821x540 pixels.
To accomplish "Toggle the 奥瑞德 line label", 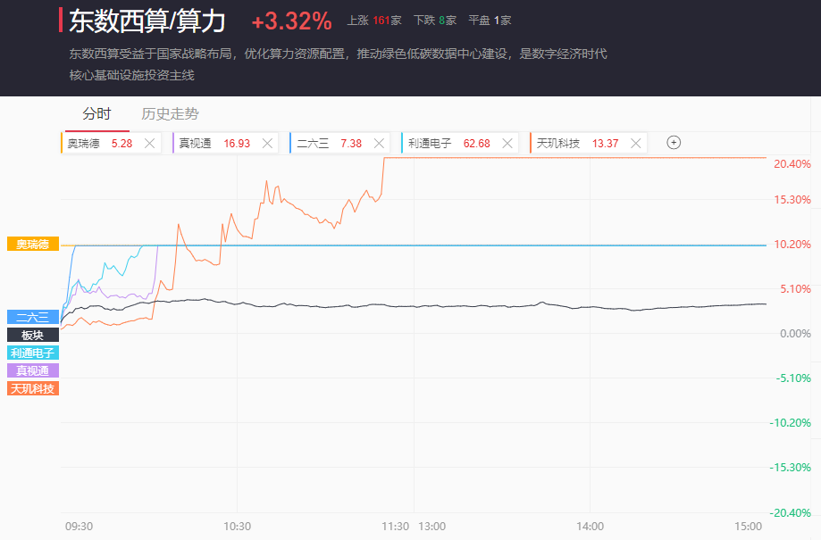I will (33, 244).
